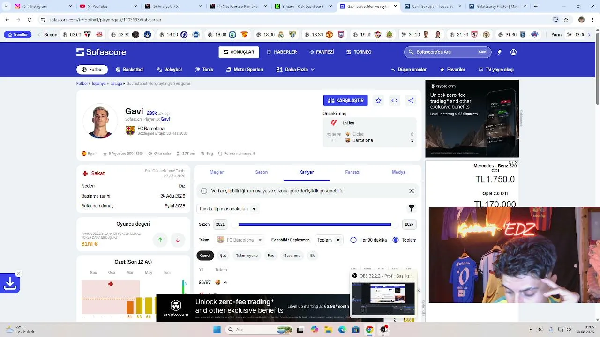Click the embed code icon
The height and width of the screenshot is (337, 600).
coord(395,100)
